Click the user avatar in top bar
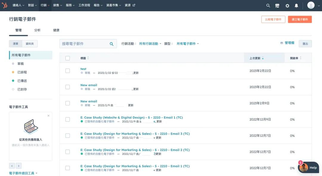 311,5
